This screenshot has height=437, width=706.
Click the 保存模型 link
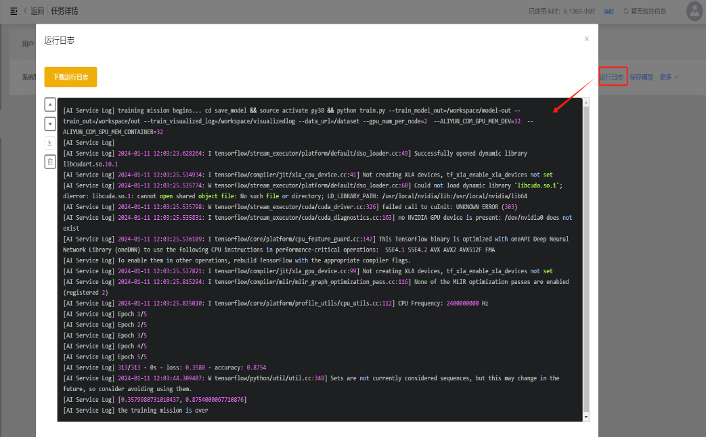tap(641, 77)
